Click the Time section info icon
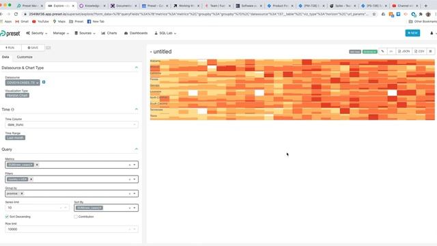The height and width of the screenshot is (246, 437). [x=12, y=109]
